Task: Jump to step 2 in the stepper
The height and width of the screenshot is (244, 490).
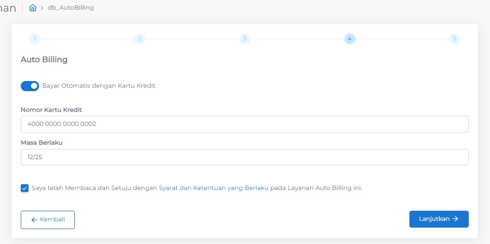Action: [140, 39]
